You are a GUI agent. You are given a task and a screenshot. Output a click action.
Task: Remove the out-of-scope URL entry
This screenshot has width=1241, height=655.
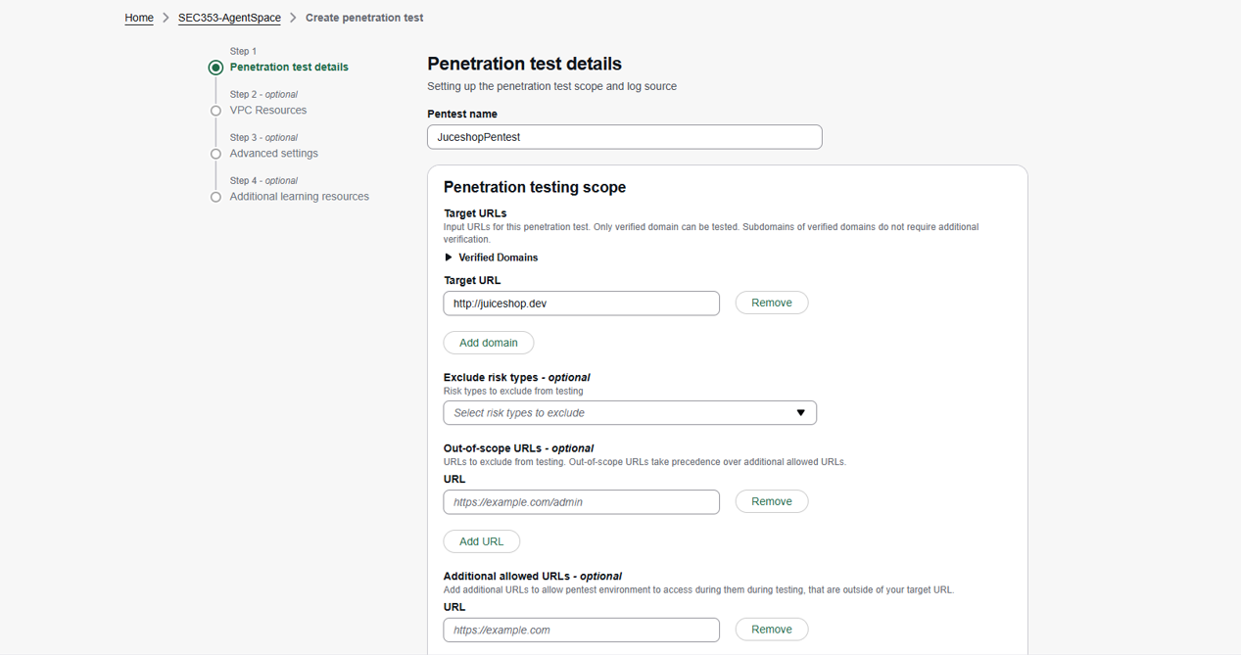771,501
